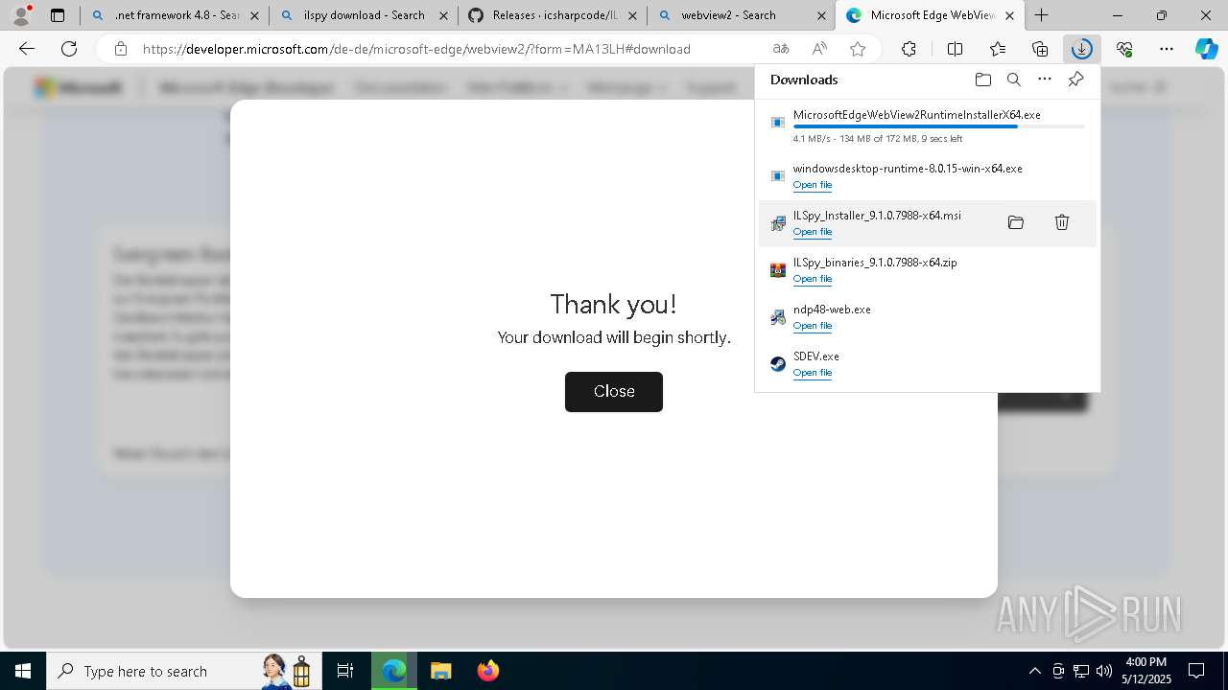Viewport: 1228px width, 690px height.
Task: Click the WebView2 download progress bar
Action: (x=938, y=126)
